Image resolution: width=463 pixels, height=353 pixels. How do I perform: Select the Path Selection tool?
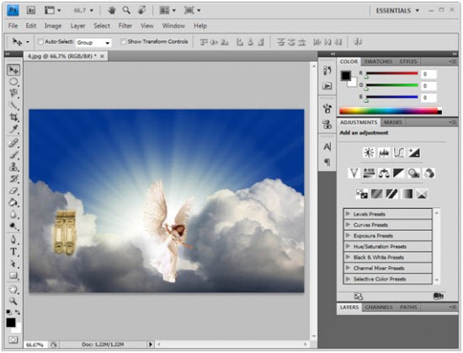tap(13, 264)
